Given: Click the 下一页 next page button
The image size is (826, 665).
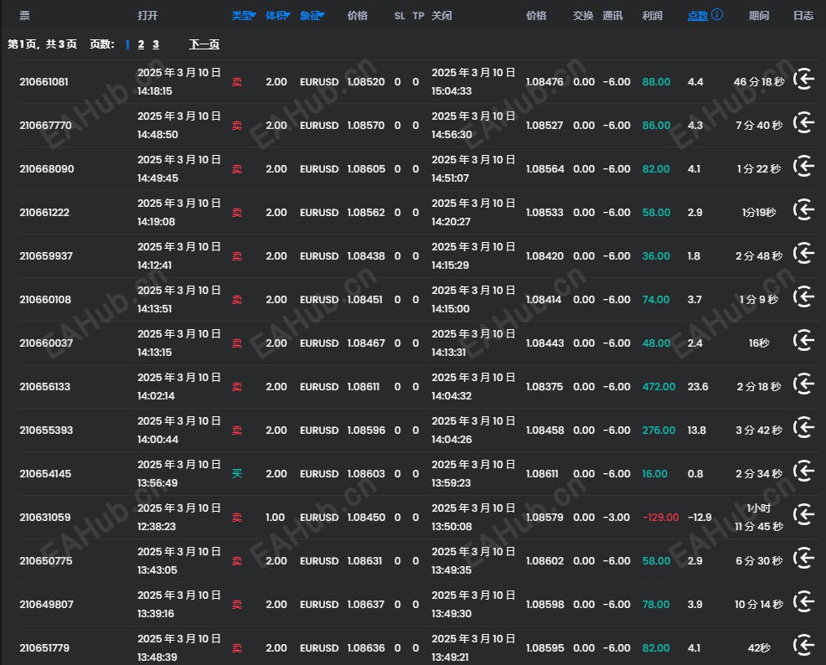Looking at the screenshot, I should click(x=204, y=44).
